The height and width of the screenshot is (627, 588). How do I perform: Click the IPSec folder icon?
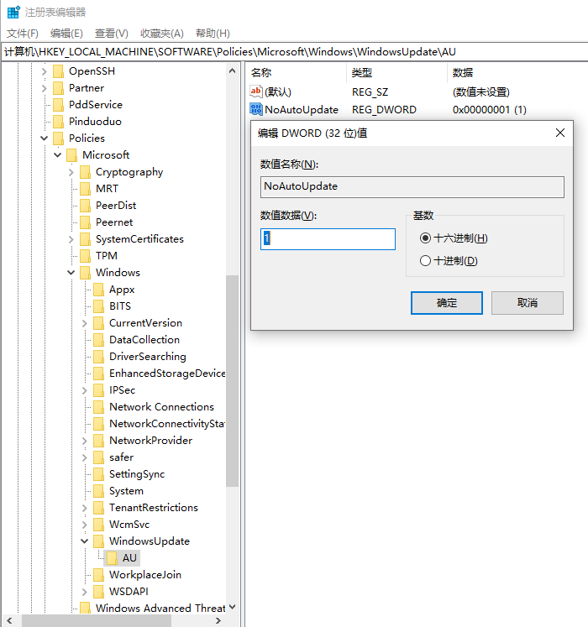pos(99,390)
